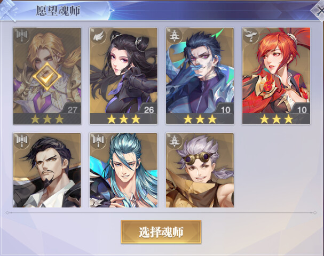Select the blue-haired masked man portrait
The width and height of the screenshot is (324, 256).
(200, 76)
